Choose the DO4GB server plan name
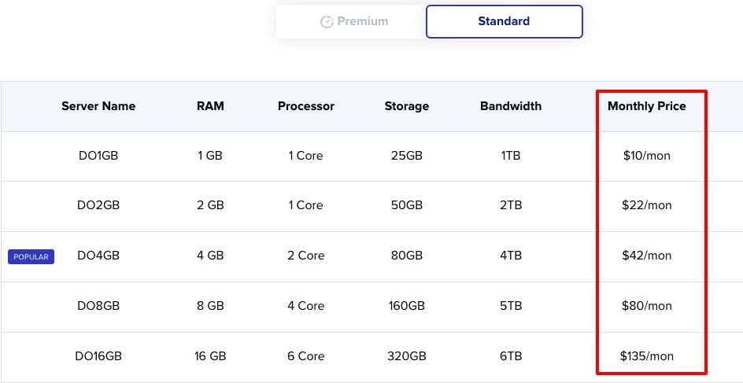743x383 pixels. [98, 256]
